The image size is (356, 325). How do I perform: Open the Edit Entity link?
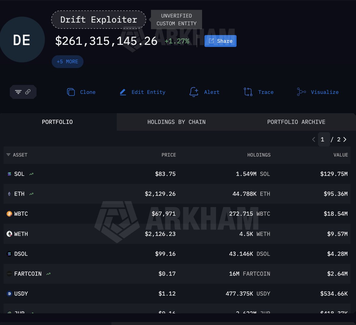tap(148, 92)
